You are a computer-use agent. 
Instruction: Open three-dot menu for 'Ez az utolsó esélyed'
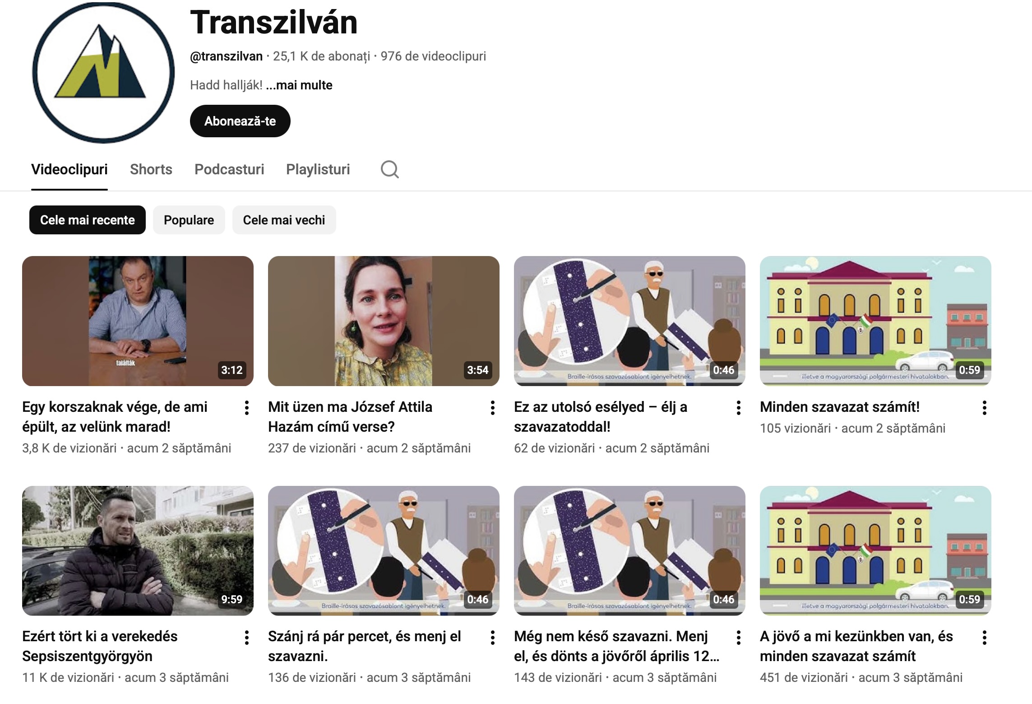click(x=739, y=408)
